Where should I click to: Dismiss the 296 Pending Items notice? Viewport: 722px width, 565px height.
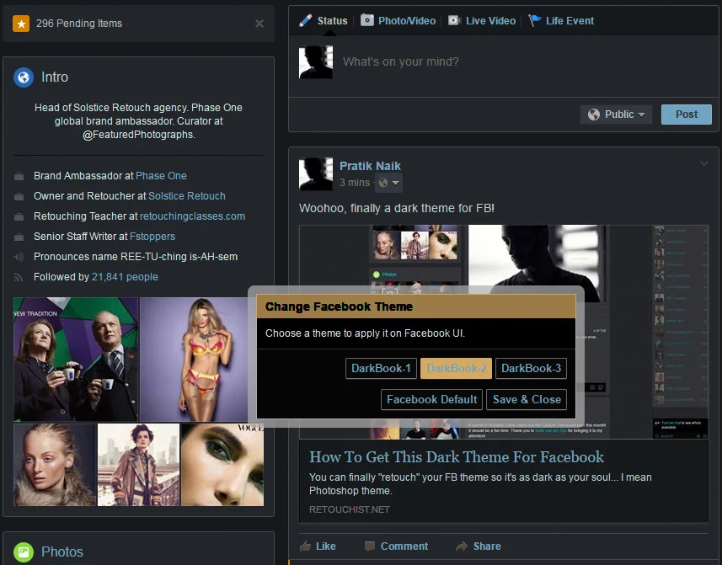(x=259, y=24)
